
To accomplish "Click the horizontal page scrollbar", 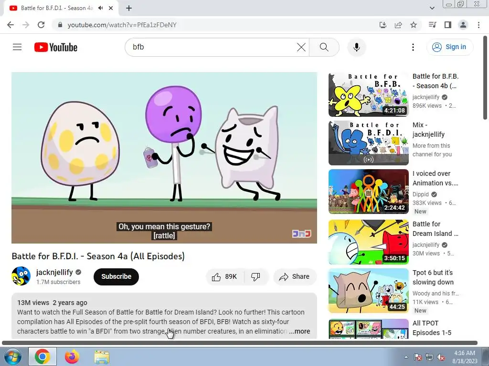I will tap(240, 343).
